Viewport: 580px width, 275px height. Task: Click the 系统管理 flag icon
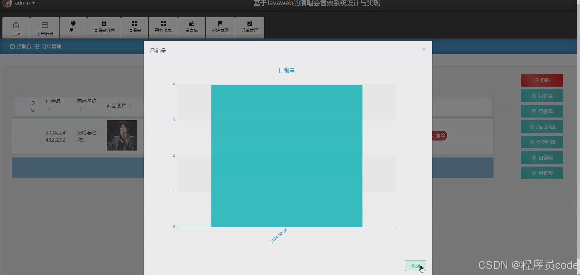[220, 24]
